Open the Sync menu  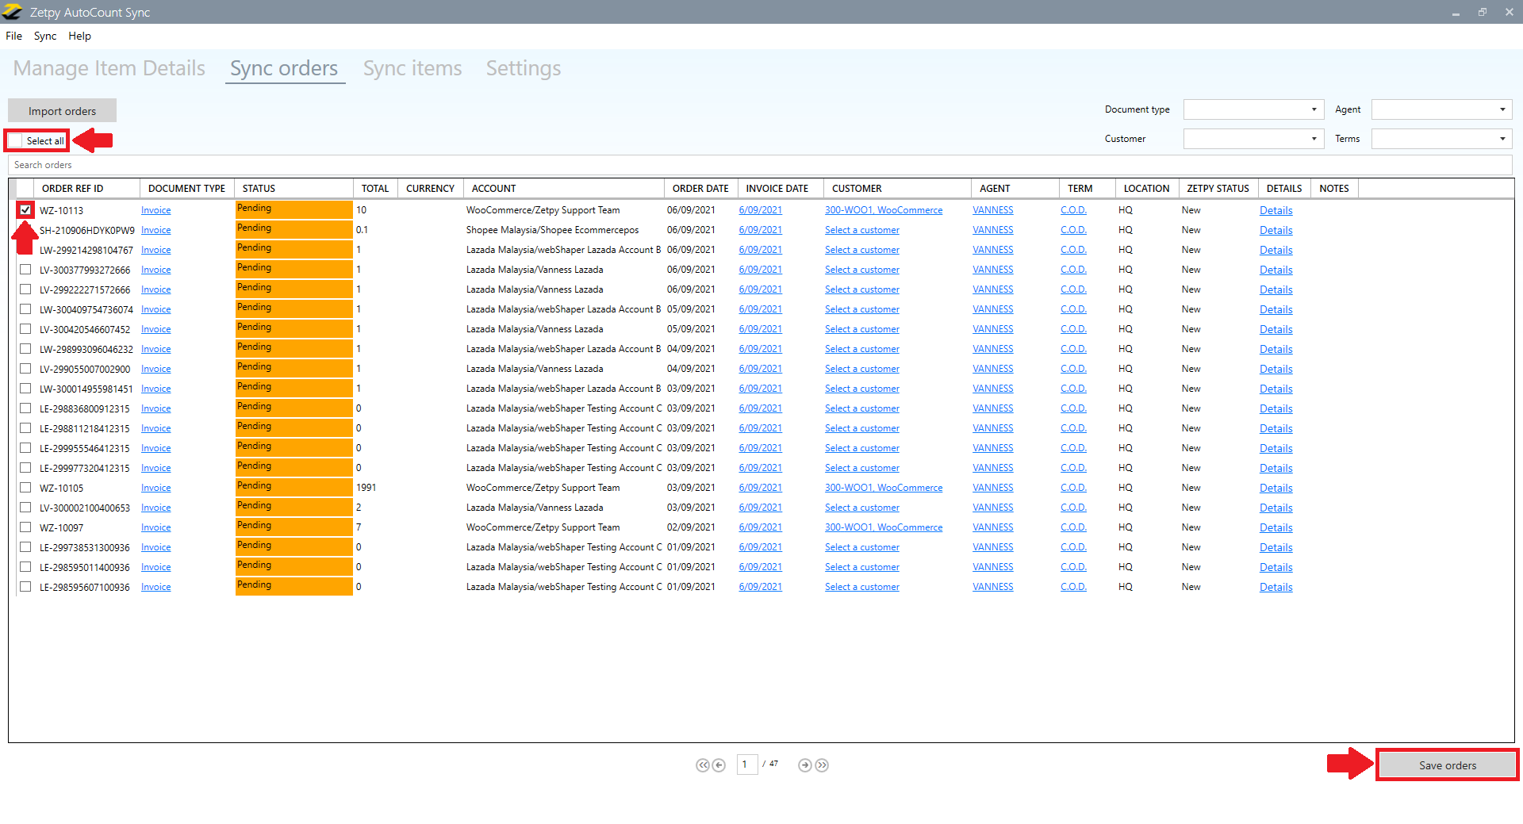pos(45,36)
